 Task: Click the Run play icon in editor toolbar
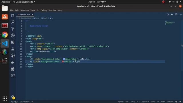[x=172, y=14]
